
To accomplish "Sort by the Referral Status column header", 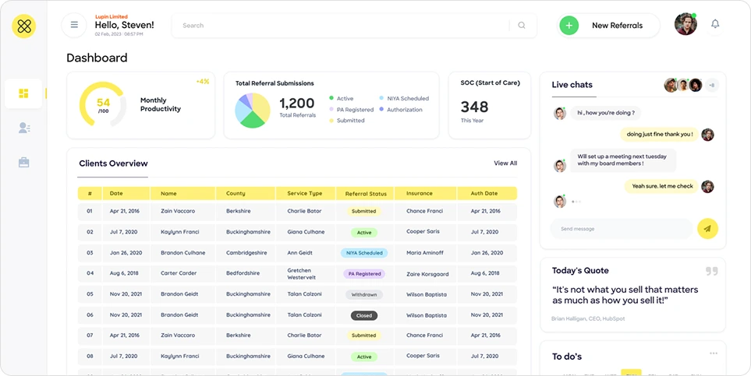I will point(366,193).
